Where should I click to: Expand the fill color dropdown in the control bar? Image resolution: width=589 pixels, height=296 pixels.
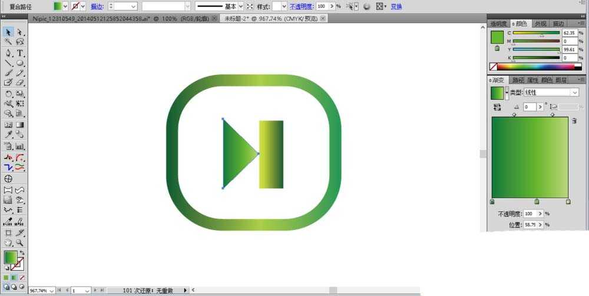click(65, 6)
